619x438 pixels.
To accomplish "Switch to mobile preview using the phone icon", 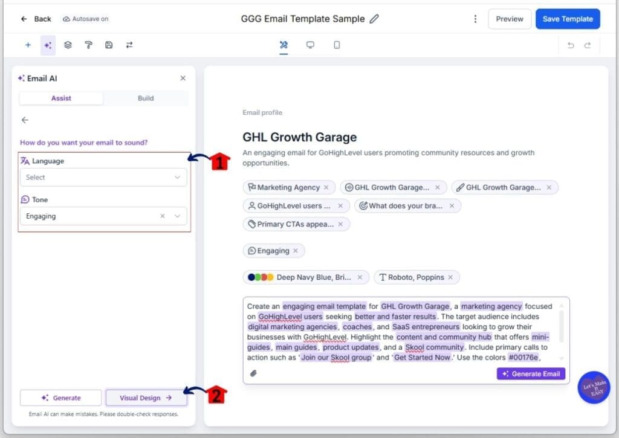I will click(337, 45).
